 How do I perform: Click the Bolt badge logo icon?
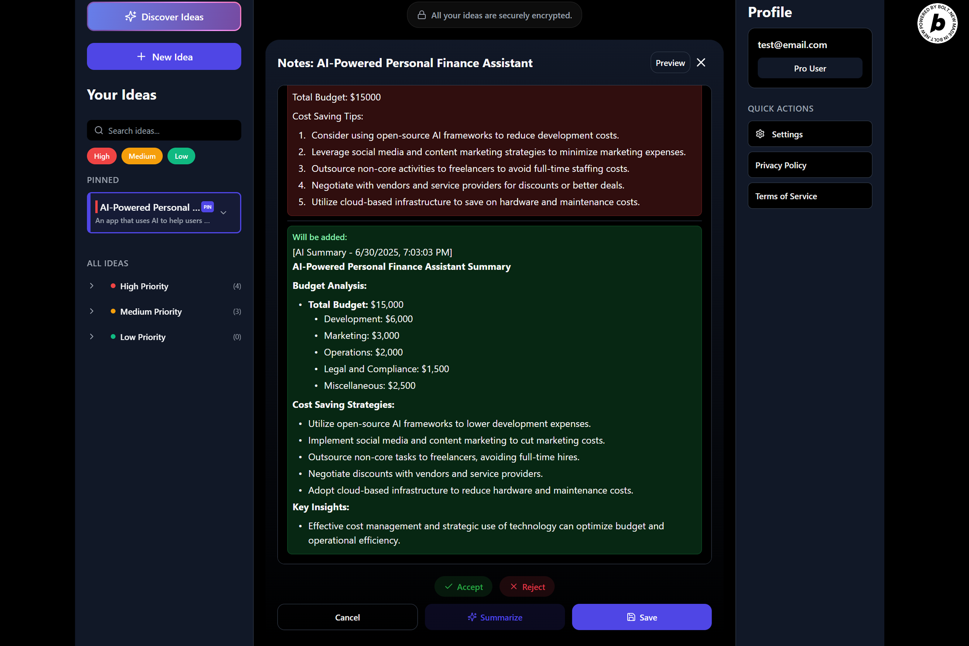coord(937,23)
